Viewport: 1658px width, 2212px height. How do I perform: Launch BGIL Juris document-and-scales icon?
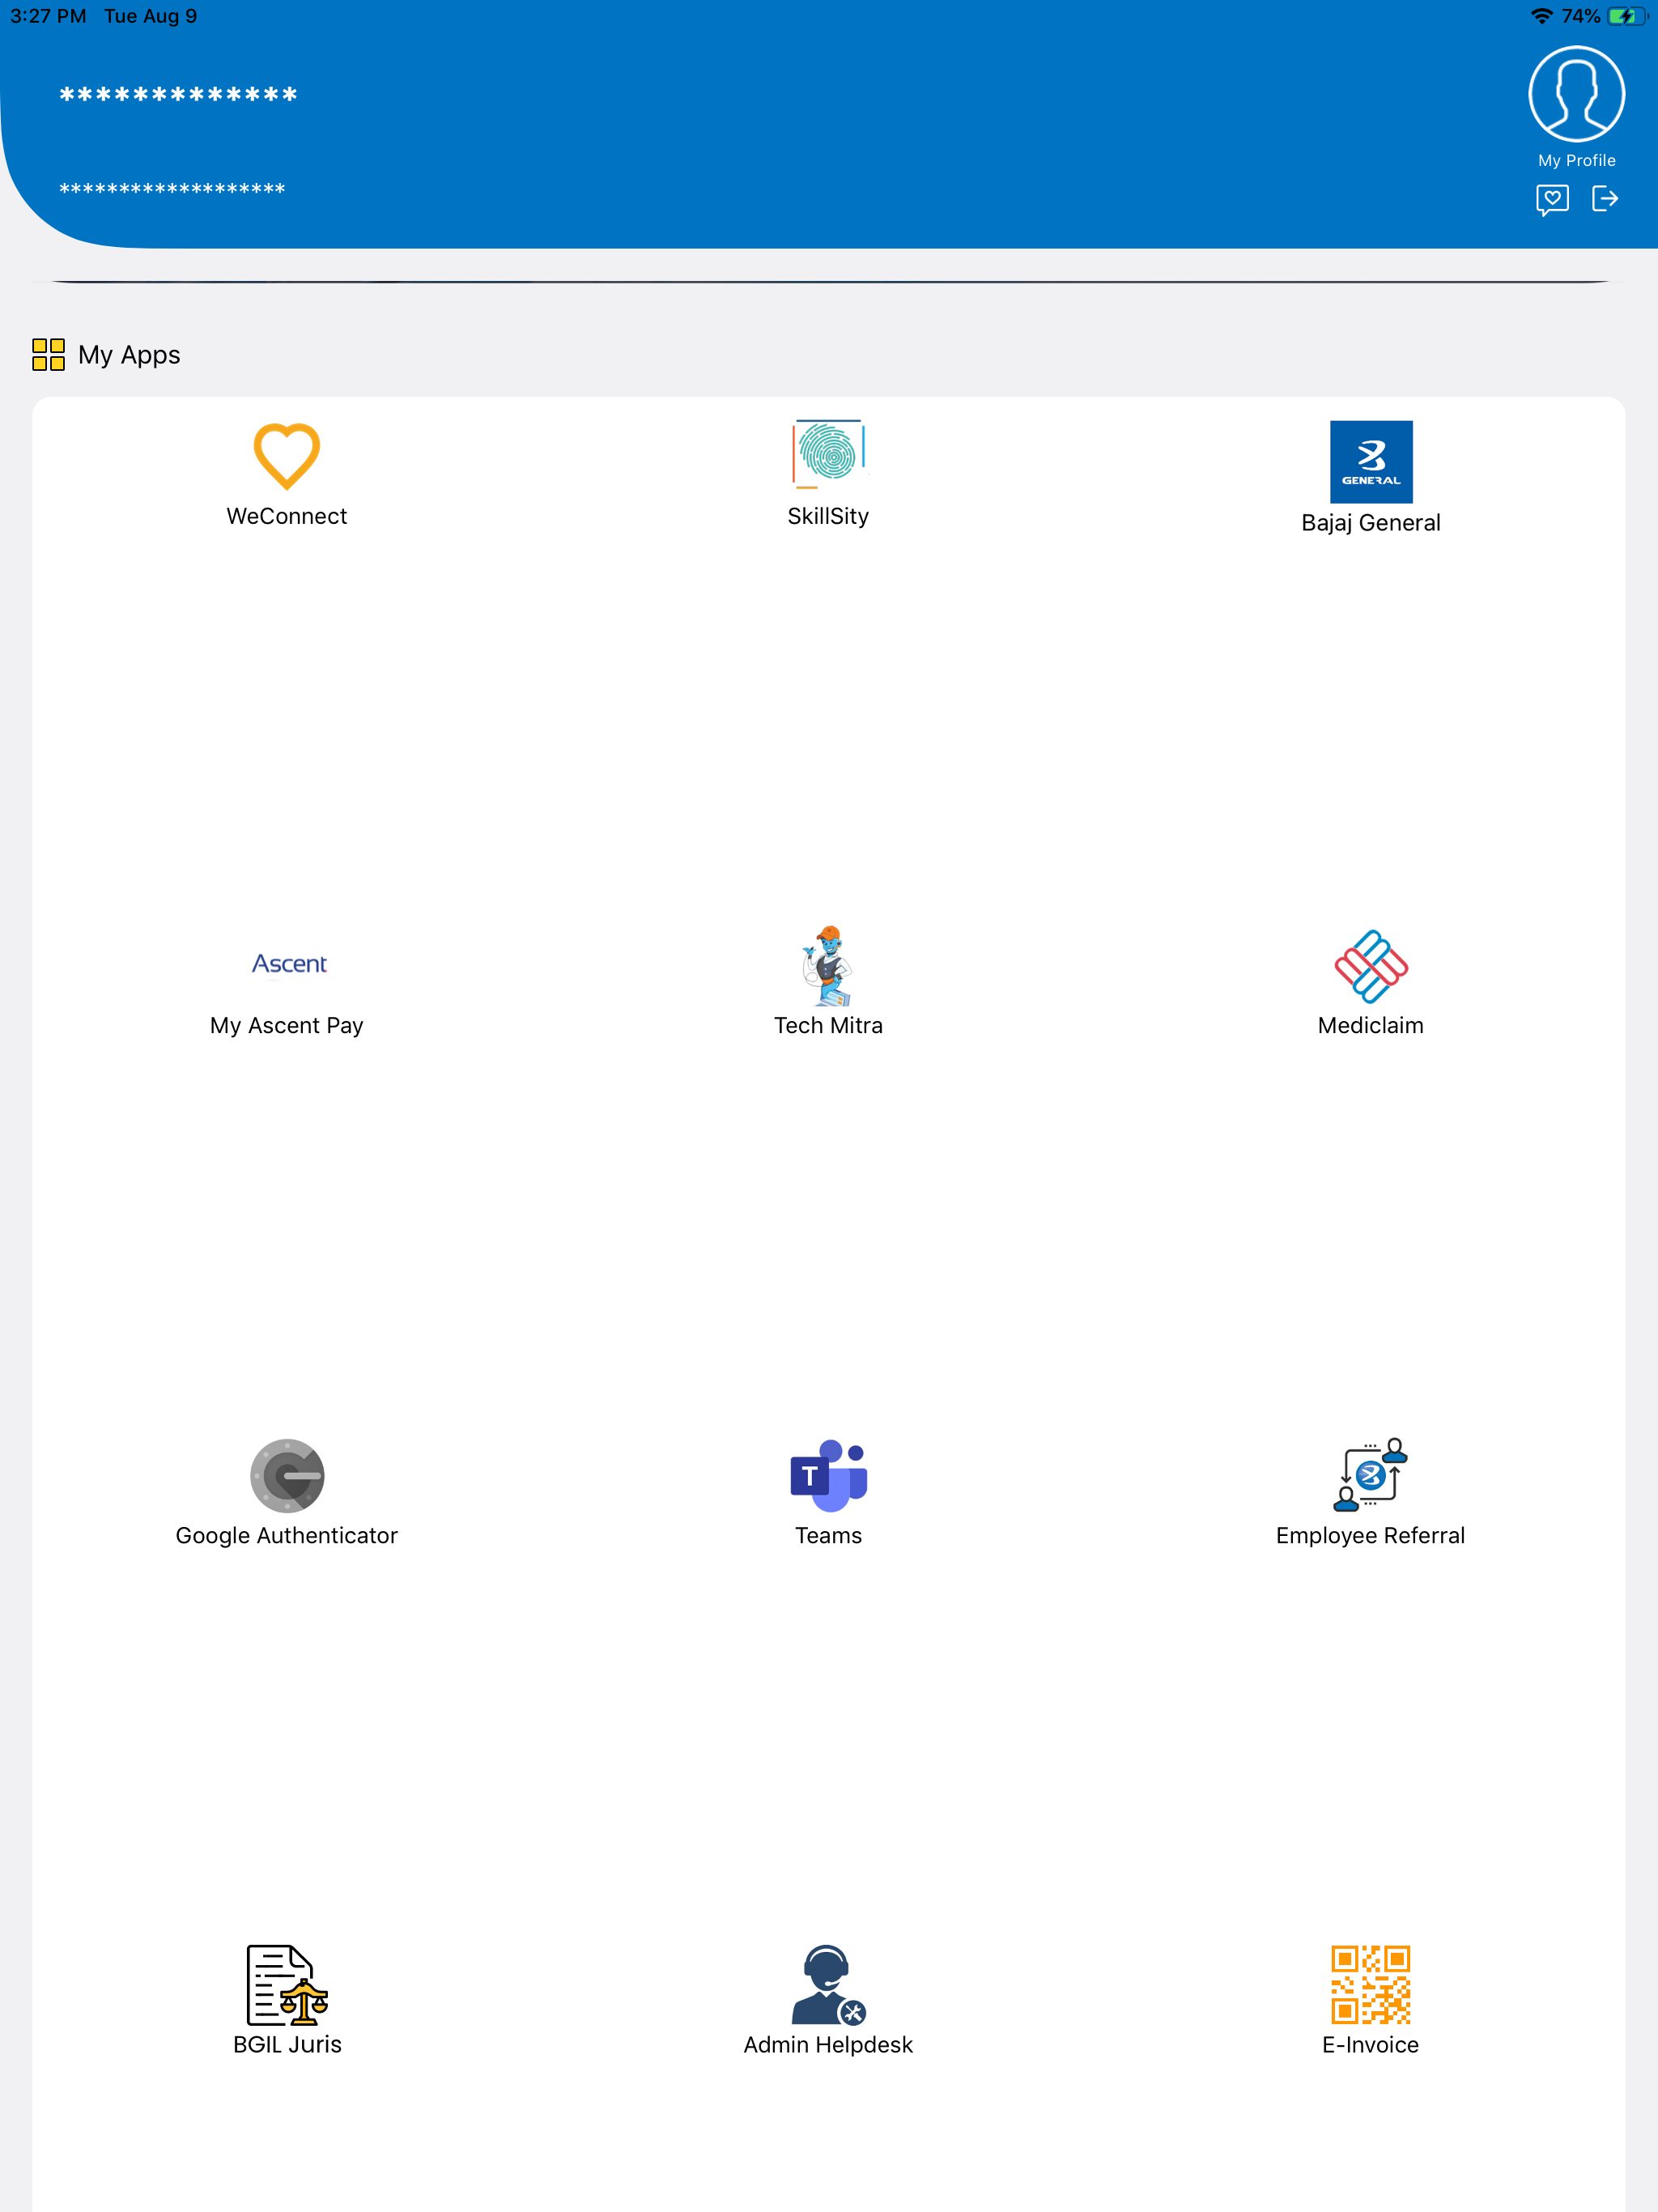287,1984
